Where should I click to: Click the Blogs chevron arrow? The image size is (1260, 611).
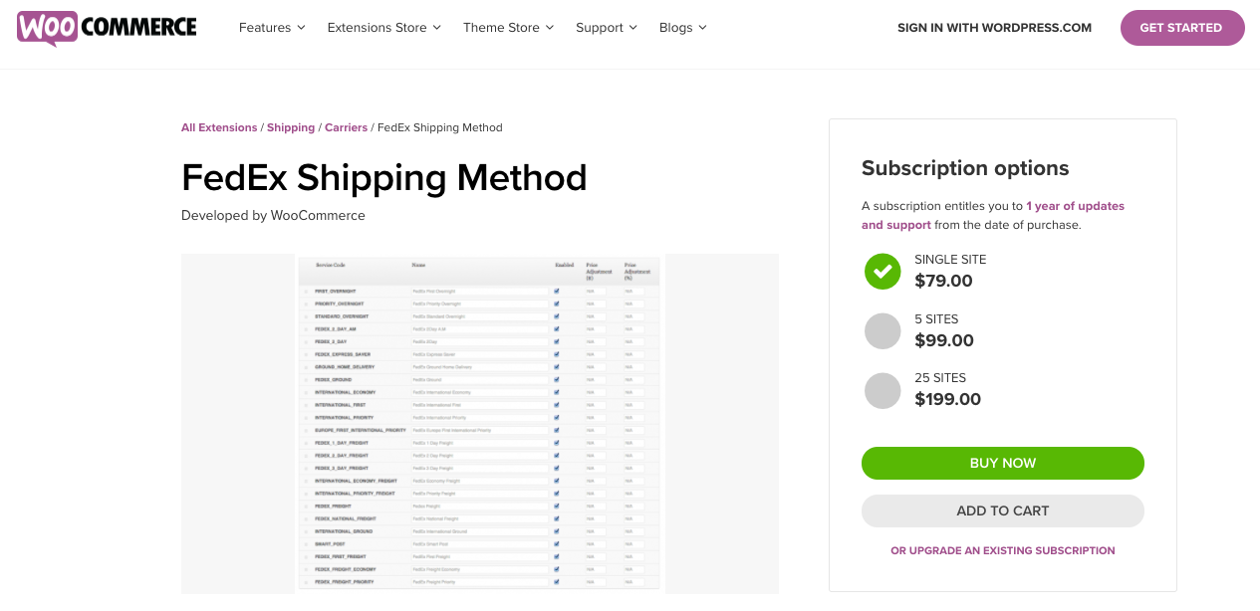tap(703, 28)
